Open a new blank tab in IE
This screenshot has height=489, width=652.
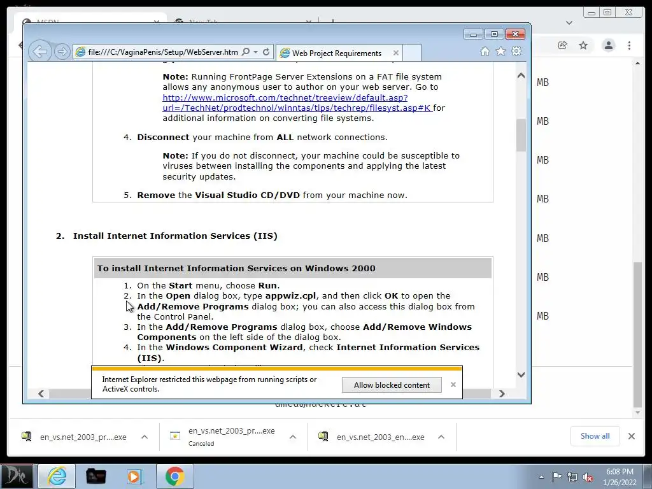[x=412, y=53]
